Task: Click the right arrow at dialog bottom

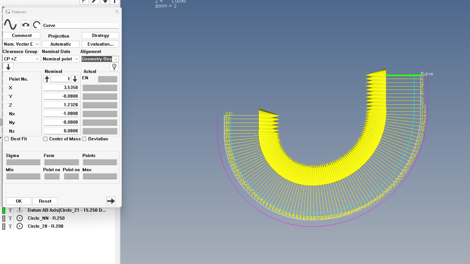Action: pos(111,201)
